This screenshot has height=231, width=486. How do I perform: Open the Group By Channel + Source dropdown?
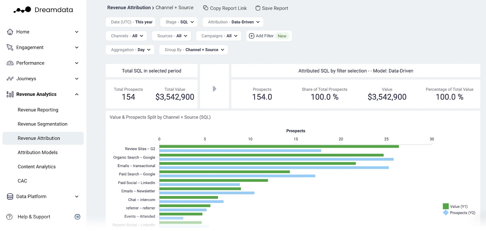click(193, 50)
